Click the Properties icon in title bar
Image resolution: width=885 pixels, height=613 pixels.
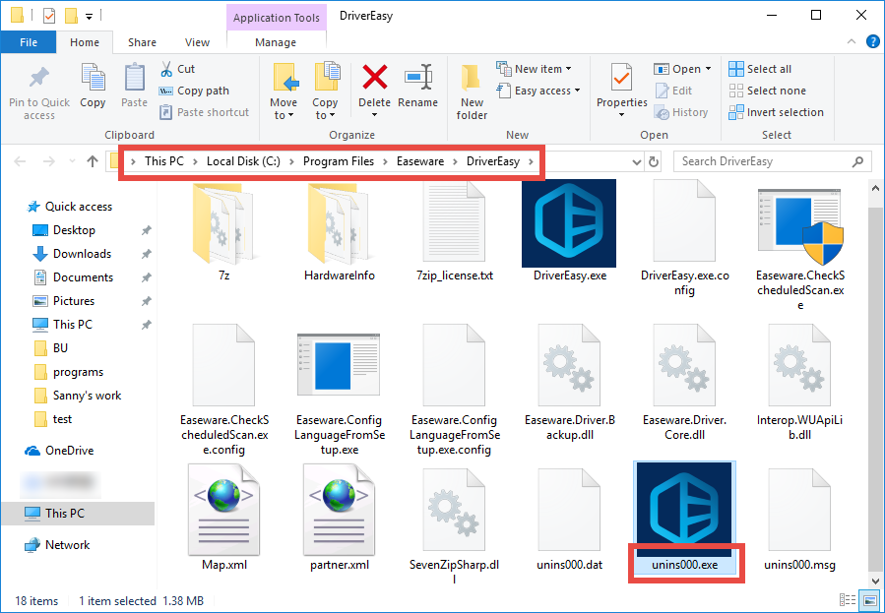49,16
